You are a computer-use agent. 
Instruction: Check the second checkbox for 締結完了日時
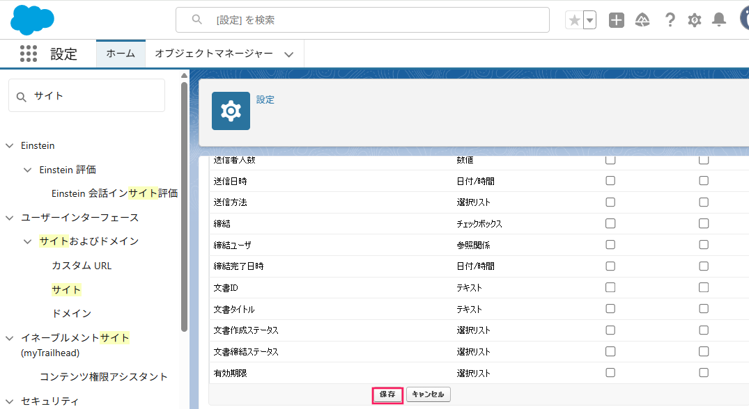coord(704,266)
